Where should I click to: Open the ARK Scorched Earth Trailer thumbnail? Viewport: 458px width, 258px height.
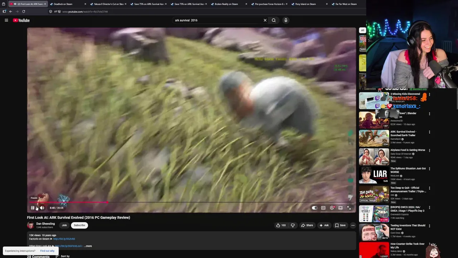tap(374, 138)
